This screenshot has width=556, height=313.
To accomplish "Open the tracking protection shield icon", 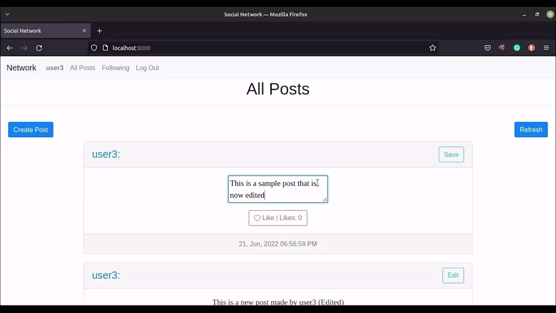I will click(94, 48).
